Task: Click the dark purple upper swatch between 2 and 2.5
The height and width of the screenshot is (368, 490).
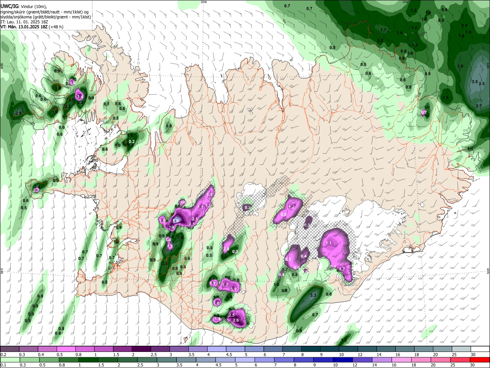Action: tap(141, 349)
